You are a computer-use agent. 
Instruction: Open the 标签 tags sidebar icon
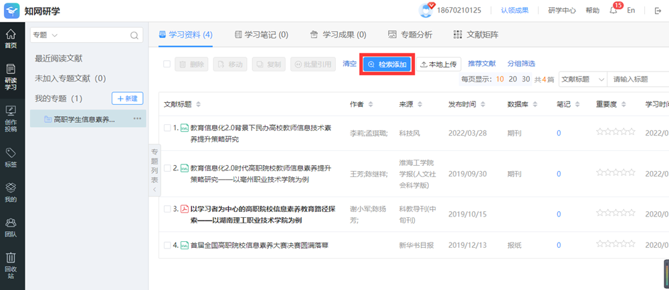11,158
